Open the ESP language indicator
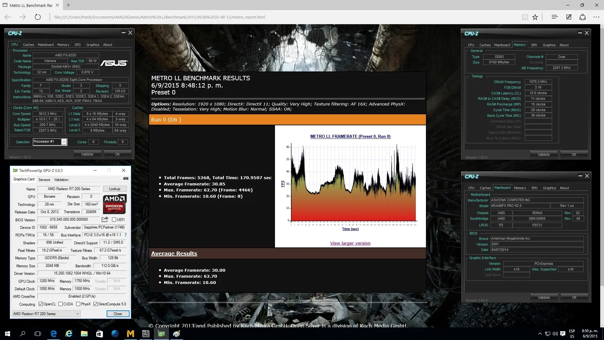 (x=572, y=334)
